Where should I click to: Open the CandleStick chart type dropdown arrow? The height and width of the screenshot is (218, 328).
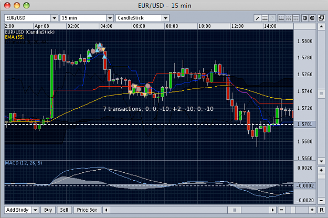tap(166, 18)
